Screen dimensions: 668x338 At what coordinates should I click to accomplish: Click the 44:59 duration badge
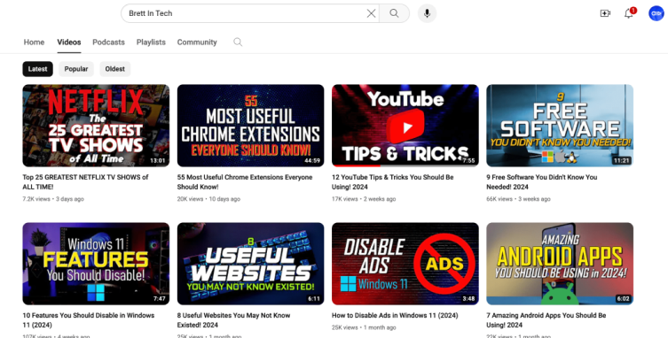coord(312,161)
